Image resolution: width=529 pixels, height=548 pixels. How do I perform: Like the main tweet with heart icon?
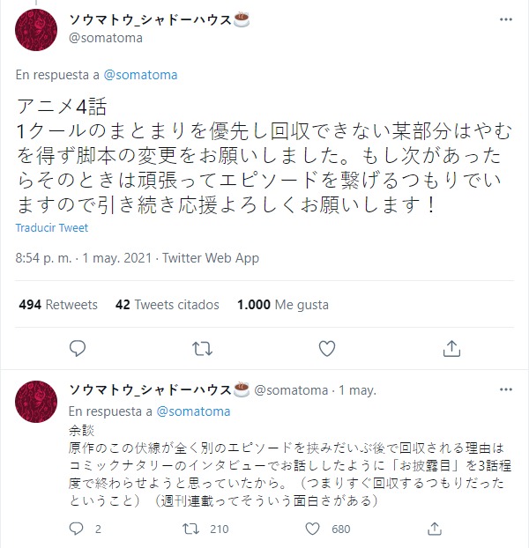(327, 349)
